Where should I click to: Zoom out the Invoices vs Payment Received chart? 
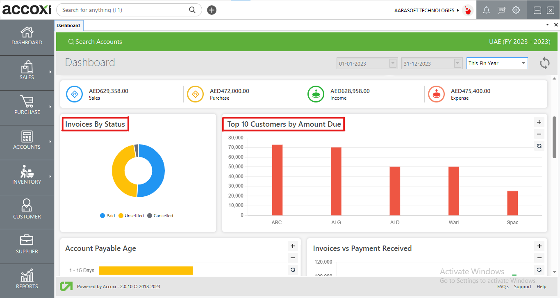[539, 258]
